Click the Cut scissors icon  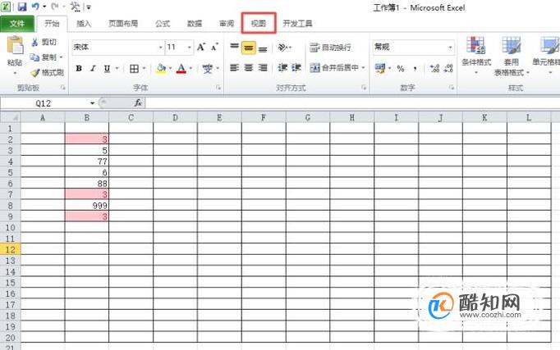coord(34,42)
